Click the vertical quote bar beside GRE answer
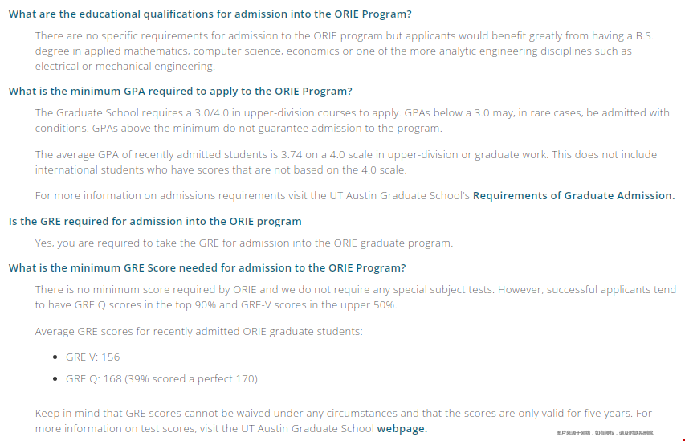 point(14,243)
